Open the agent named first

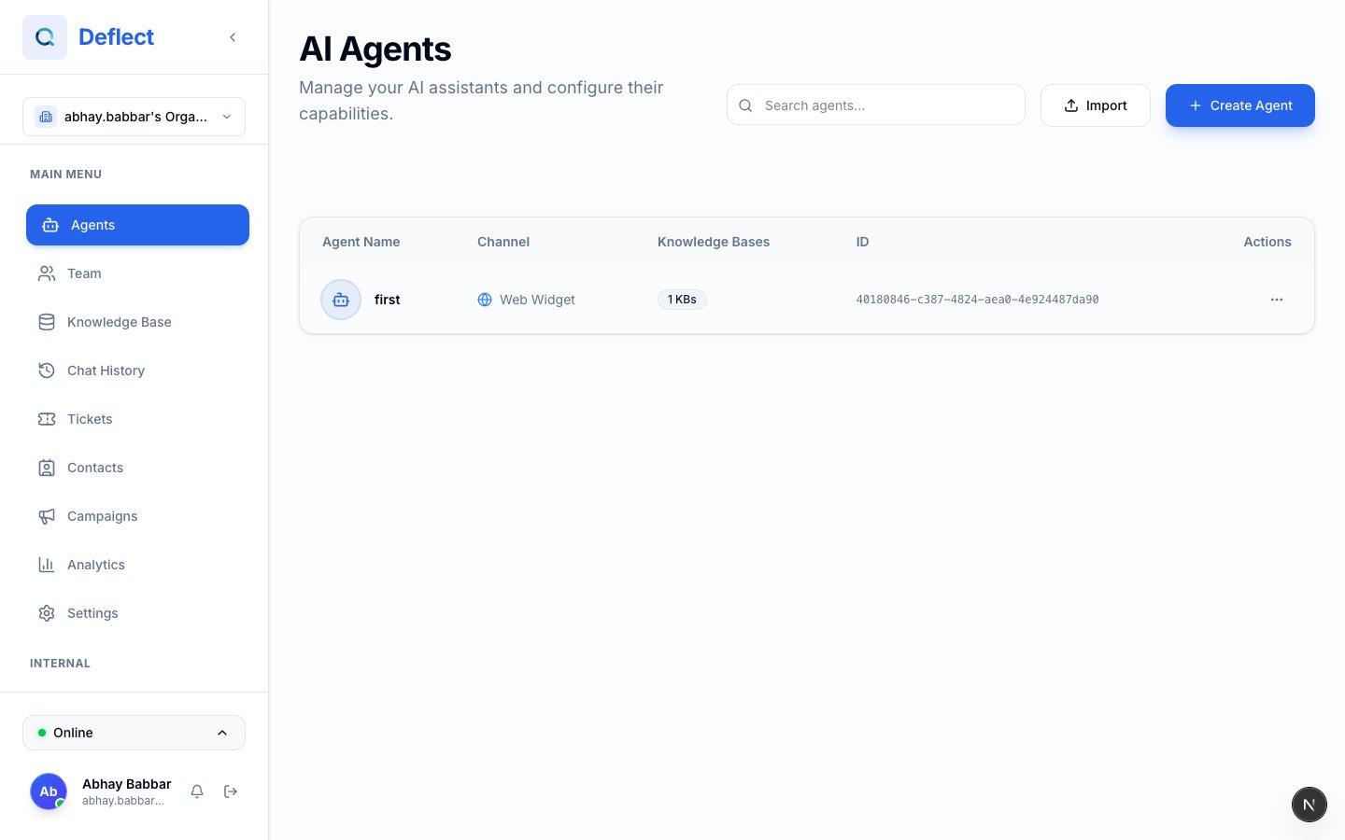pos(387,300)
